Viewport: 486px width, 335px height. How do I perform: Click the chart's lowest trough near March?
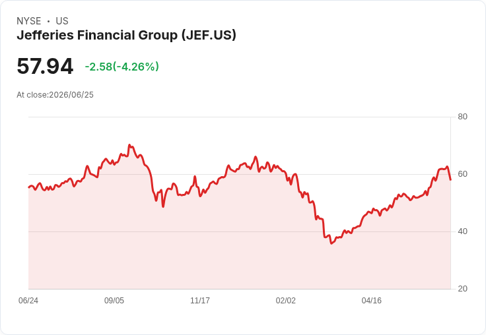[x=331, y=243]
